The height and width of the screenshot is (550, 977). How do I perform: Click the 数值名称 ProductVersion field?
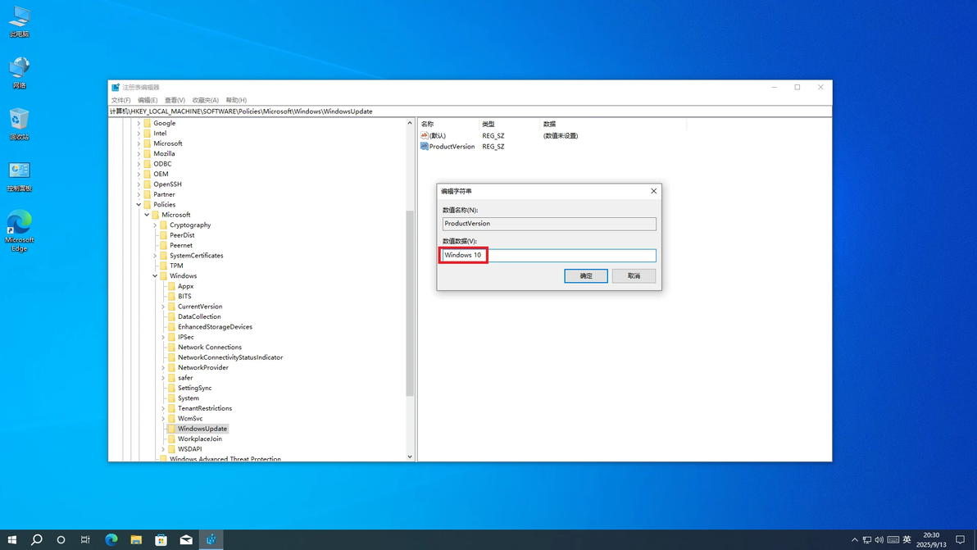point(549,224)
